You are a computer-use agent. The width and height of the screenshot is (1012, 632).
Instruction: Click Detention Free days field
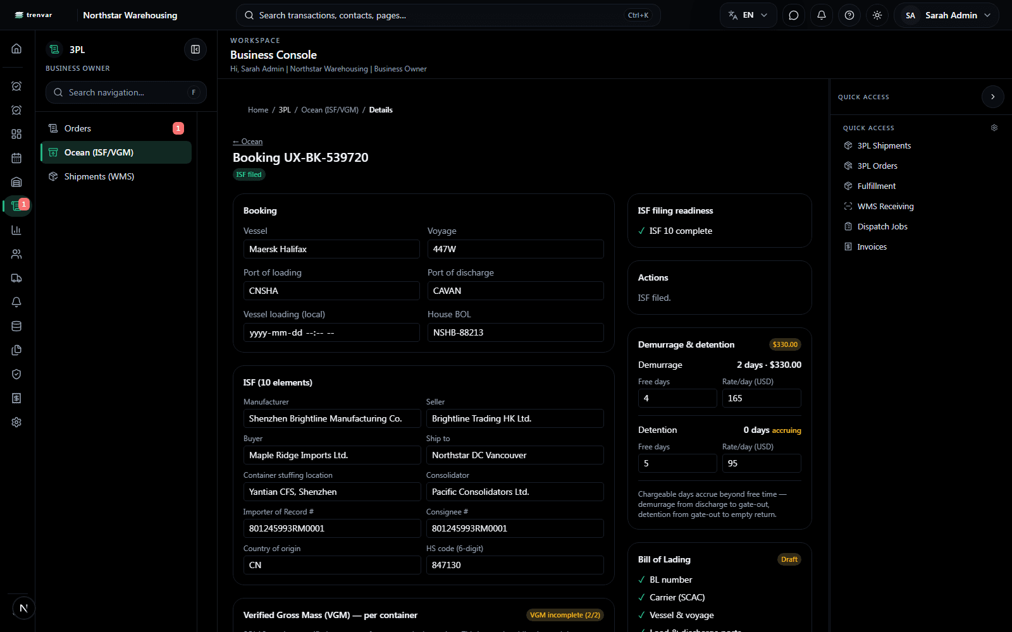tap(677, 463)
